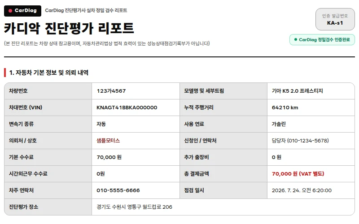Select total 70,000 원 (VAT 별도)

click(x=298, y=174)
